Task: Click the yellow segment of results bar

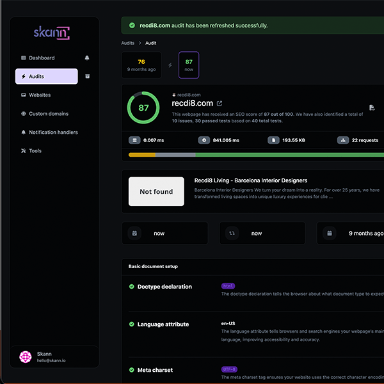Action: point(142,155)
